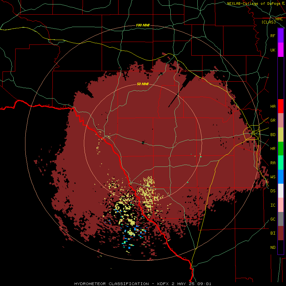The width and height of the screenshot is (286, 286).
Task: Select the BD yellow legend swatch
Action: tap(281, 135)
